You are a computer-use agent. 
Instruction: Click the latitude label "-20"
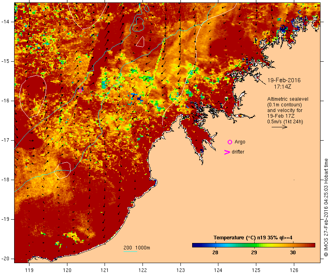[x=5, y=259]
